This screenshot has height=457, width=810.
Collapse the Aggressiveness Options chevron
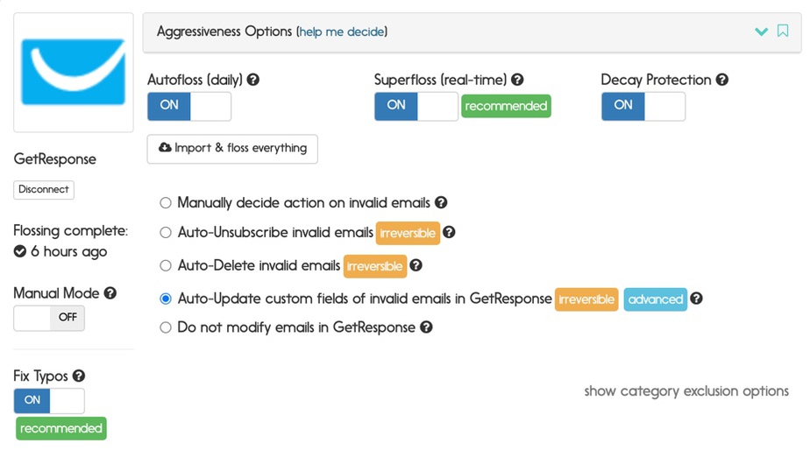coord(761,32)
